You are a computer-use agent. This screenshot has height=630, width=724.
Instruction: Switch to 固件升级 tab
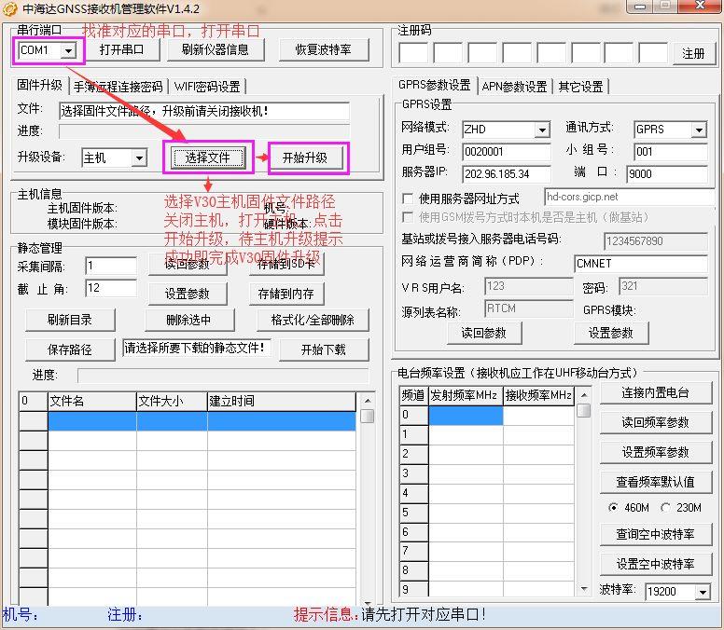coord(40,86)
